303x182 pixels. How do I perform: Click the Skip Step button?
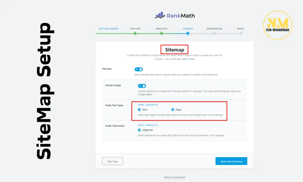tap(112, 161)
